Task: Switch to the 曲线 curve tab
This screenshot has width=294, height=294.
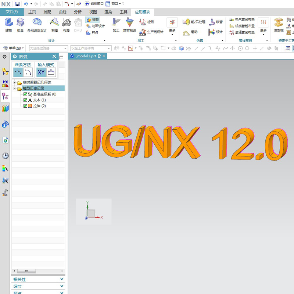Action: tap(62, 12)
